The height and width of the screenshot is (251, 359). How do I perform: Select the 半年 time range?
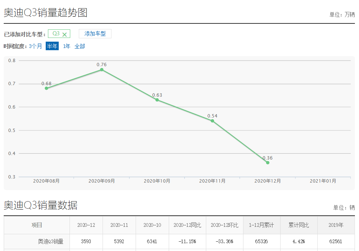click(x=52, y=46)
